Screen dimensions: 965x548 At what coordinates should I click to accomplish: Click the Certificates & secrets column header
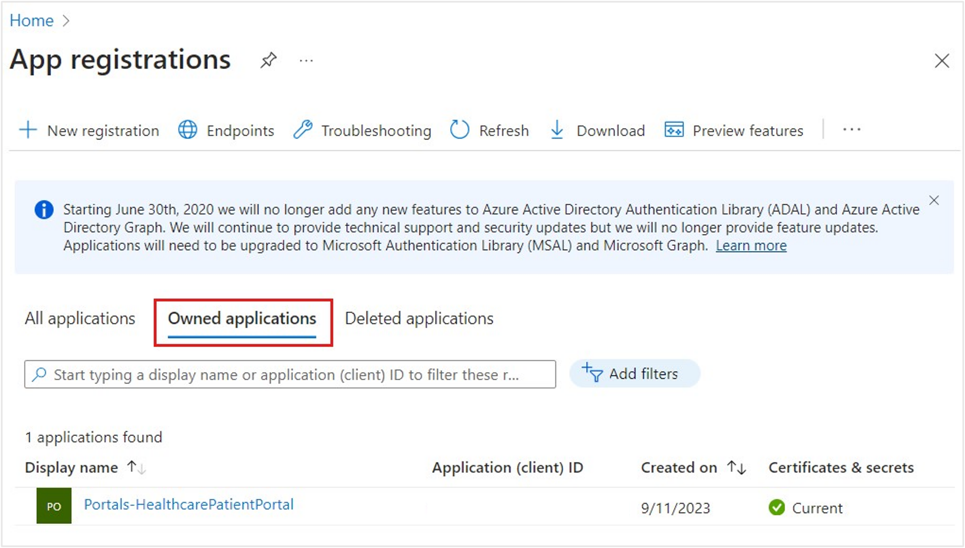pos(841,468)
